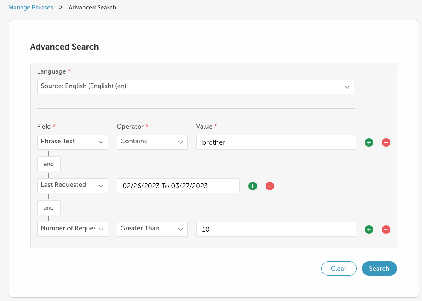The height and width of the screenshot is (301, 422).
Task: Open the Last Requested field dropdown
Action: click(73, 186)
